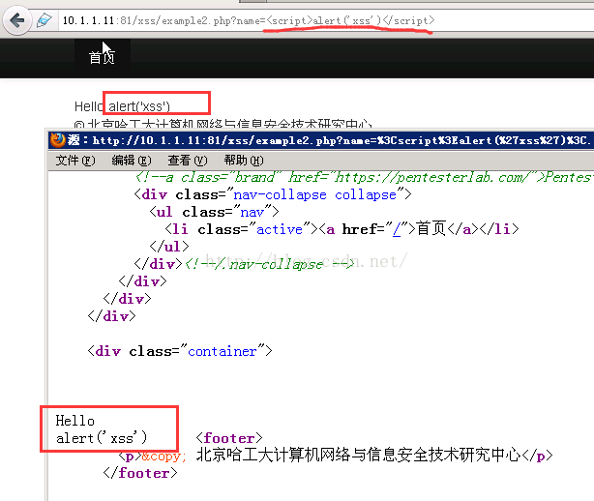Click the Firefox icon in source window title
This screenshot has height=501, width=594.
[58, 140]
